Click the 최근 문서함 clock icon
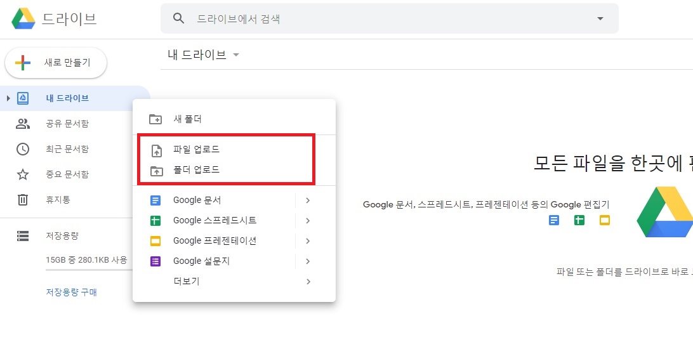 [23, 149]
